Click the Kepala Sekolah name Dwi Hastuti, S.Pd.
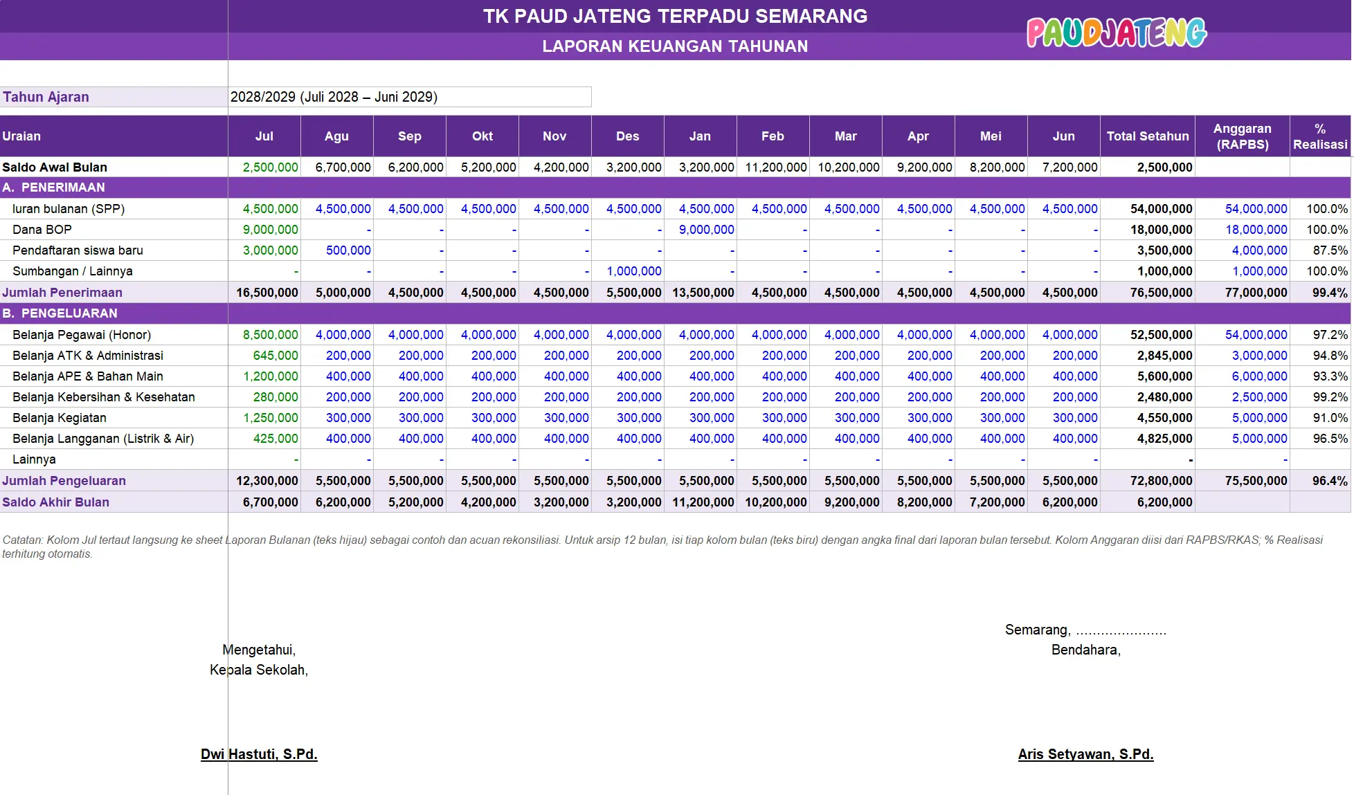Screen dimensions: 1354x795 (259, 754)
